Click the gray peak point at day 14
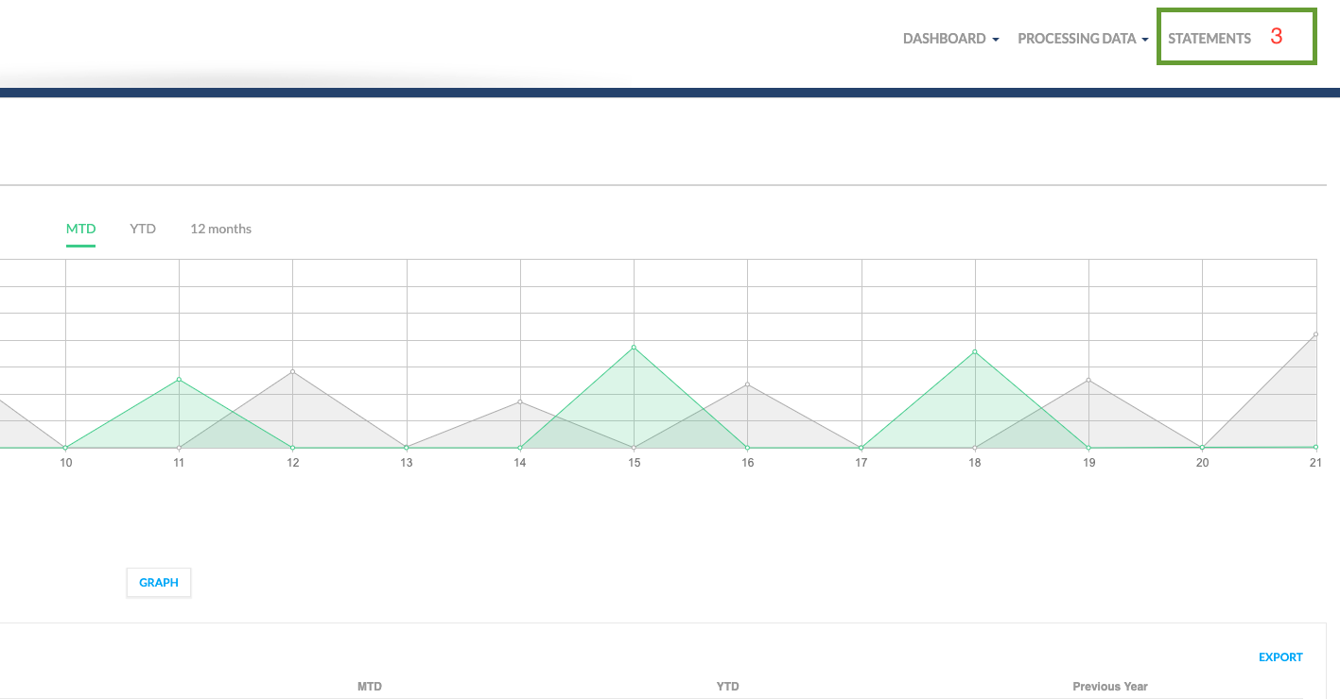The height and width of the screenshot is (699, 1340). (520, 401)
